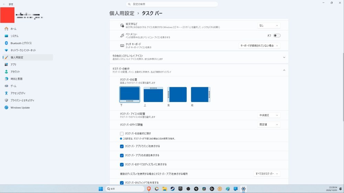Toggle the ペン メニュー switch
The image size is (344, 193).
(x=277, y=35)
